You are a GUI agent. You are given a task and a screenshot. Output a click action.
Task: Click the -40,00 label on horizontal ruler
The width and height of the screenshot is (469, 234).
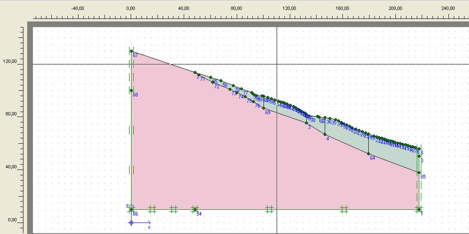click(x=77, y=8)
